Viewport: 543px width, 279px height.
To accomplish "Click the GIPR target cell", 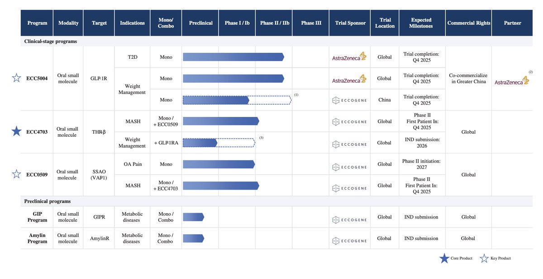I will click(x=100, y=217).
